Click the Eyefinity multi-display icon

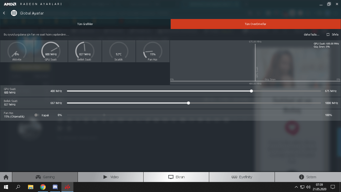tap(234, 177)
